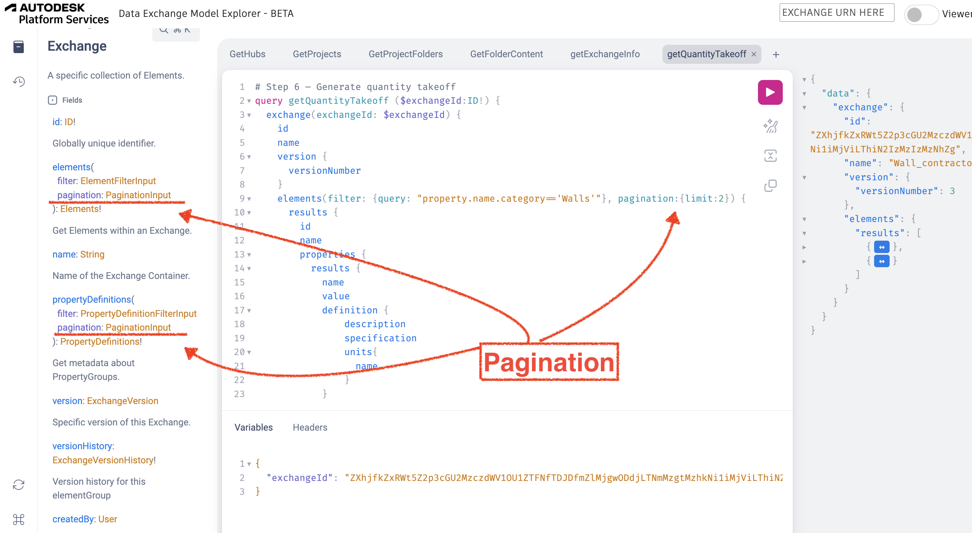The width and height of the screenshot is (972, 533).
Task: Click the Autodesk Platform Services logo
Action: point(57,13)
